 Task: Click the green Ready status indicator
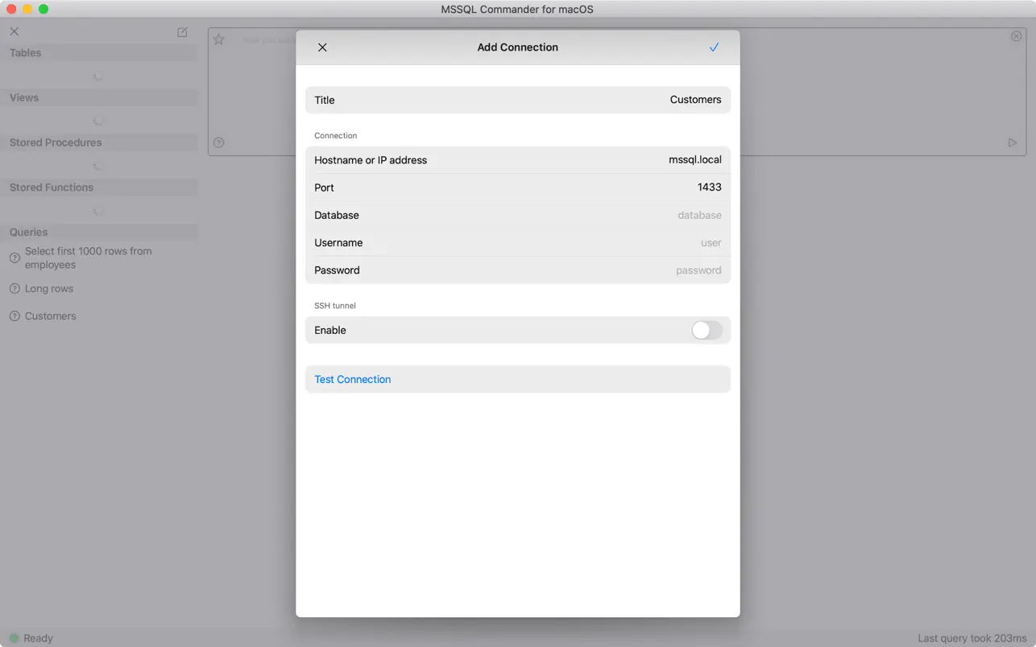(15, 637)
